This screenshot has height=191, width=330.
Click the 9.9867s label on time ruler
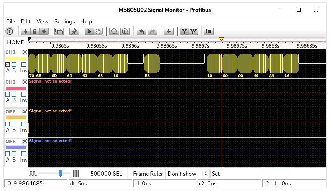(200, 46)
